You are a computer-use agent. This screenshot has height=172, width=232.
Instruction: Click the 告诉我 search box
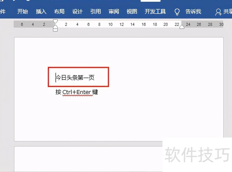tap(193, 12)
